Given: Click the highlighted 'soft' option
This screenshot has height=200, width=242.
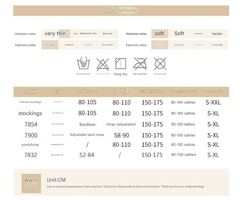Looking at the screenshot, I should (159, 34).
